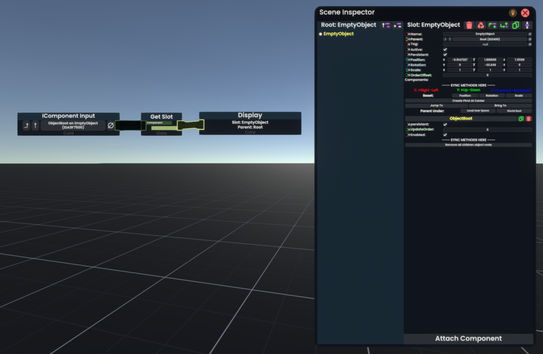Click Create Pivot At Center
This screenshot has height=354, width=543.
[468, 101]
